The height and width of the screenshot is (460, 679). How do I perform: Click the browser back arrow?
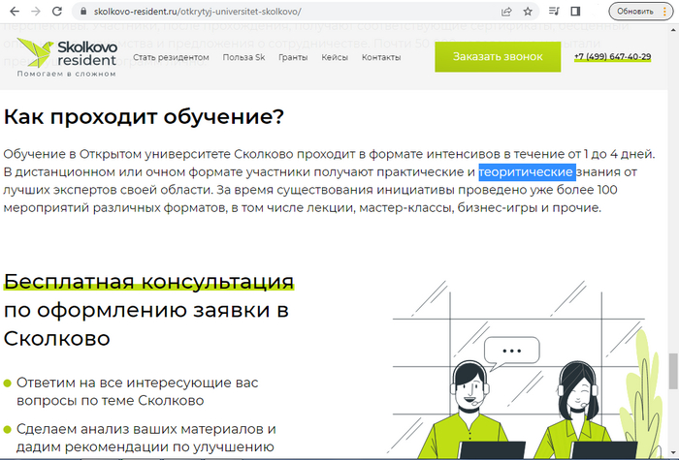(13, 12)
